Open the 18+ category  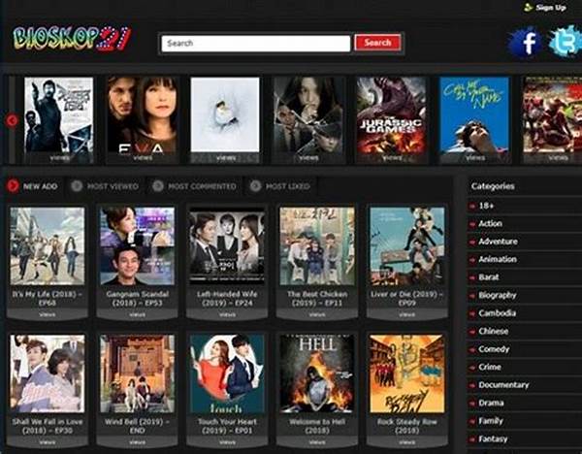pyautogui.click(x=486, y=206)
